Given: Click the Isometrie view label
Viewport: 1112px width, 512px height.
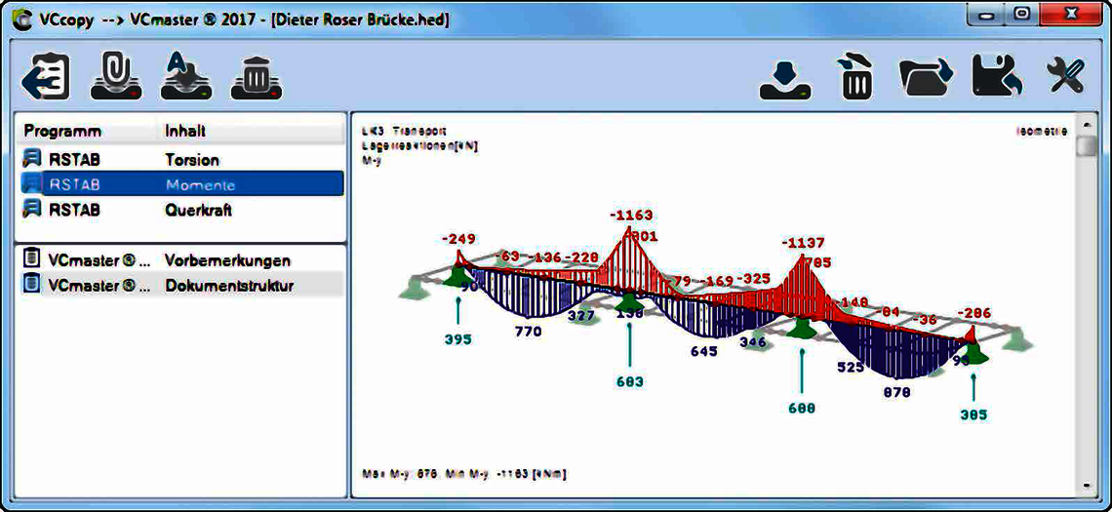Looking at the screenshot, I should click(1043, 132).
